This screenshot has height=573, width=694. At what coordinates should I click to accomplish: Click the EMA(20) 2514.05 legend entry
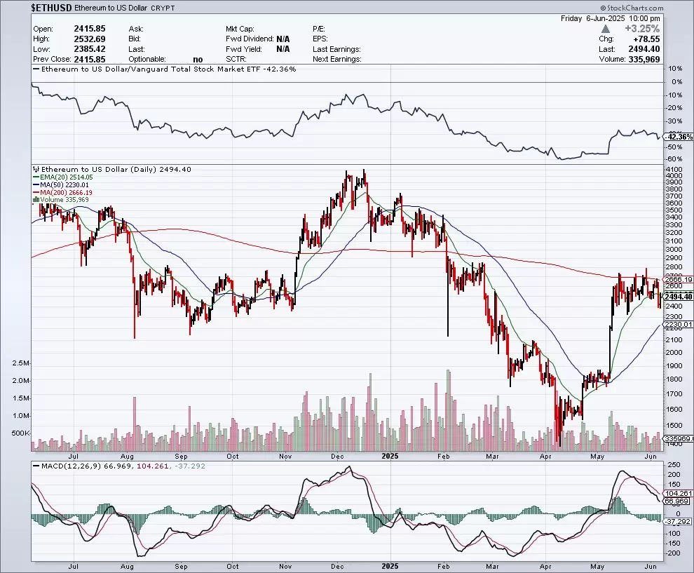(63, 177)
